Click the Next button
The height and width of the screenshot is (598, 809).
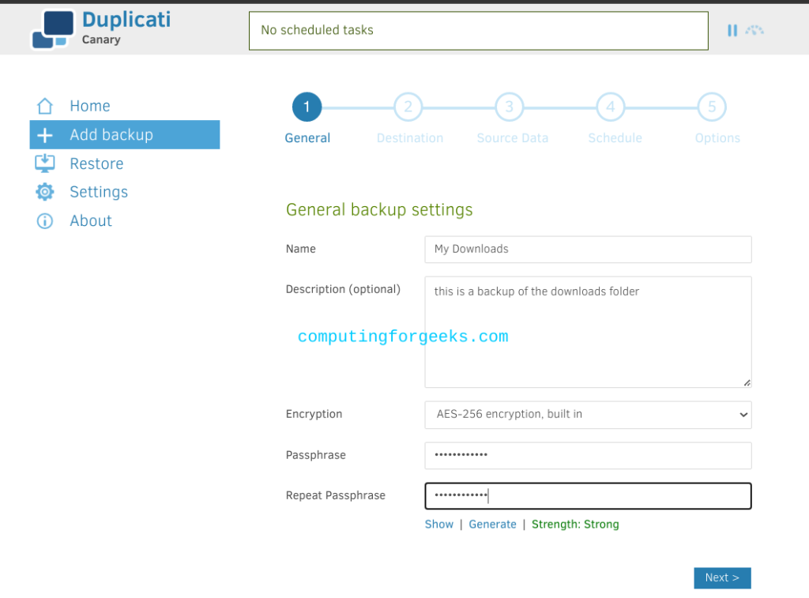point(722,577)
